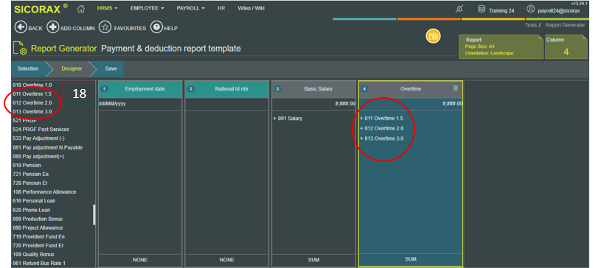The width and height of the screenshot is (604, 268).
Task: Click the Basic Salary number format field
Action: point(313,105)
